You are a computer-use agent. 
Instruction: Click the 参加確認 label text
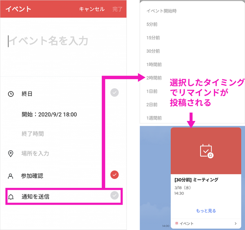(x=32, y=176)
